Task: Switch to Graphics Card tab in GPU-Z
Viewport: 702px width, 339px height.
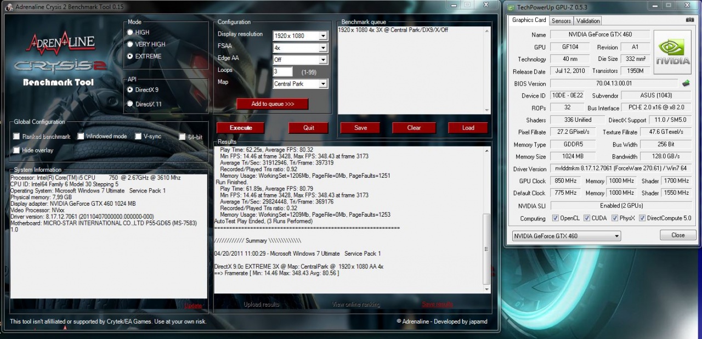Action: coord(529,20)
